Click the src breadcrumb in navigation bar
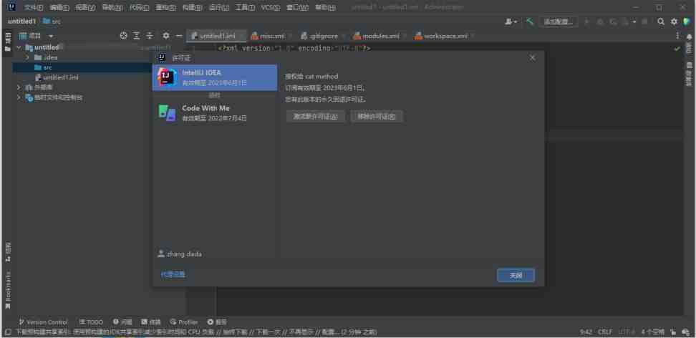696x338 pixels. [52, 21]
